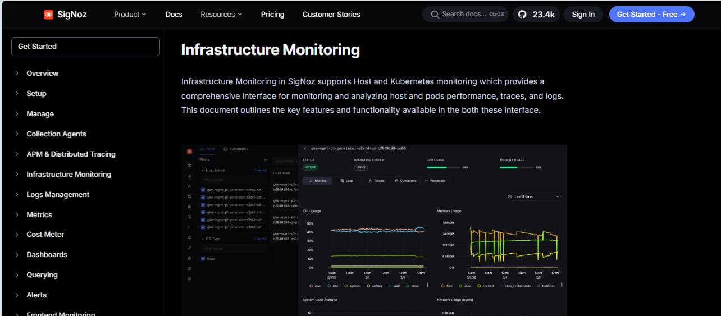721x316 pixels.
Task: Expand the Manage section chevron
Action: click(17, 114)
